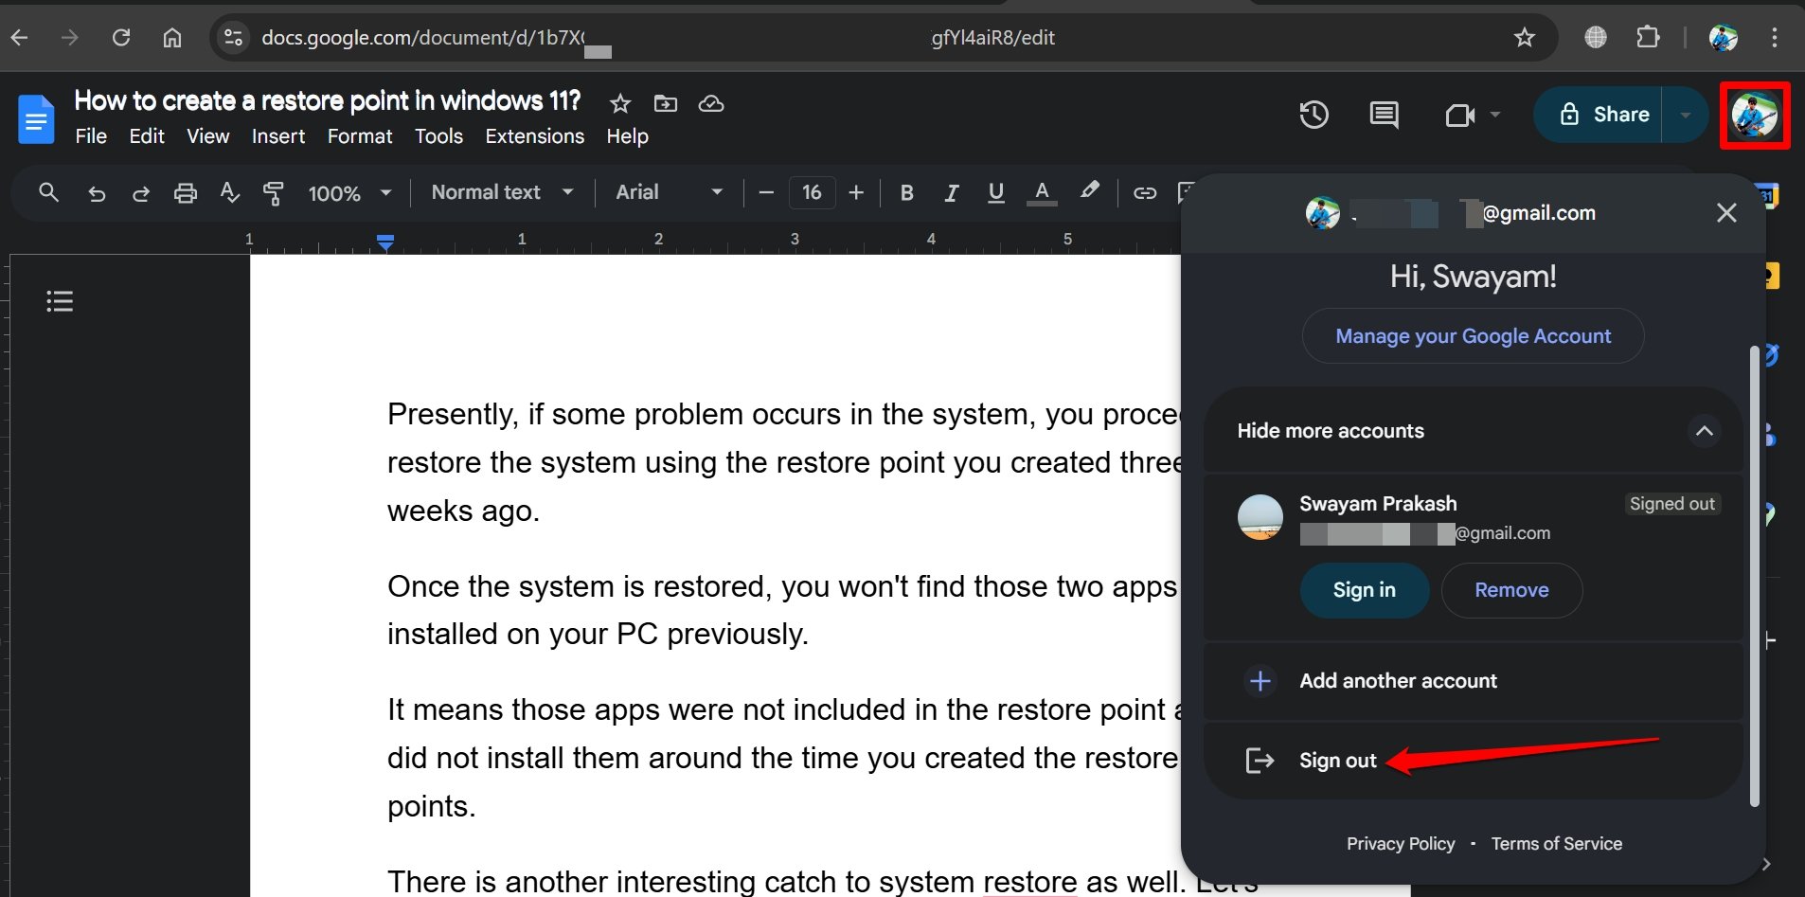1805x897 pixels.
Task: Search the menus with the magnifier icon
Action: [x=48, y=193]
